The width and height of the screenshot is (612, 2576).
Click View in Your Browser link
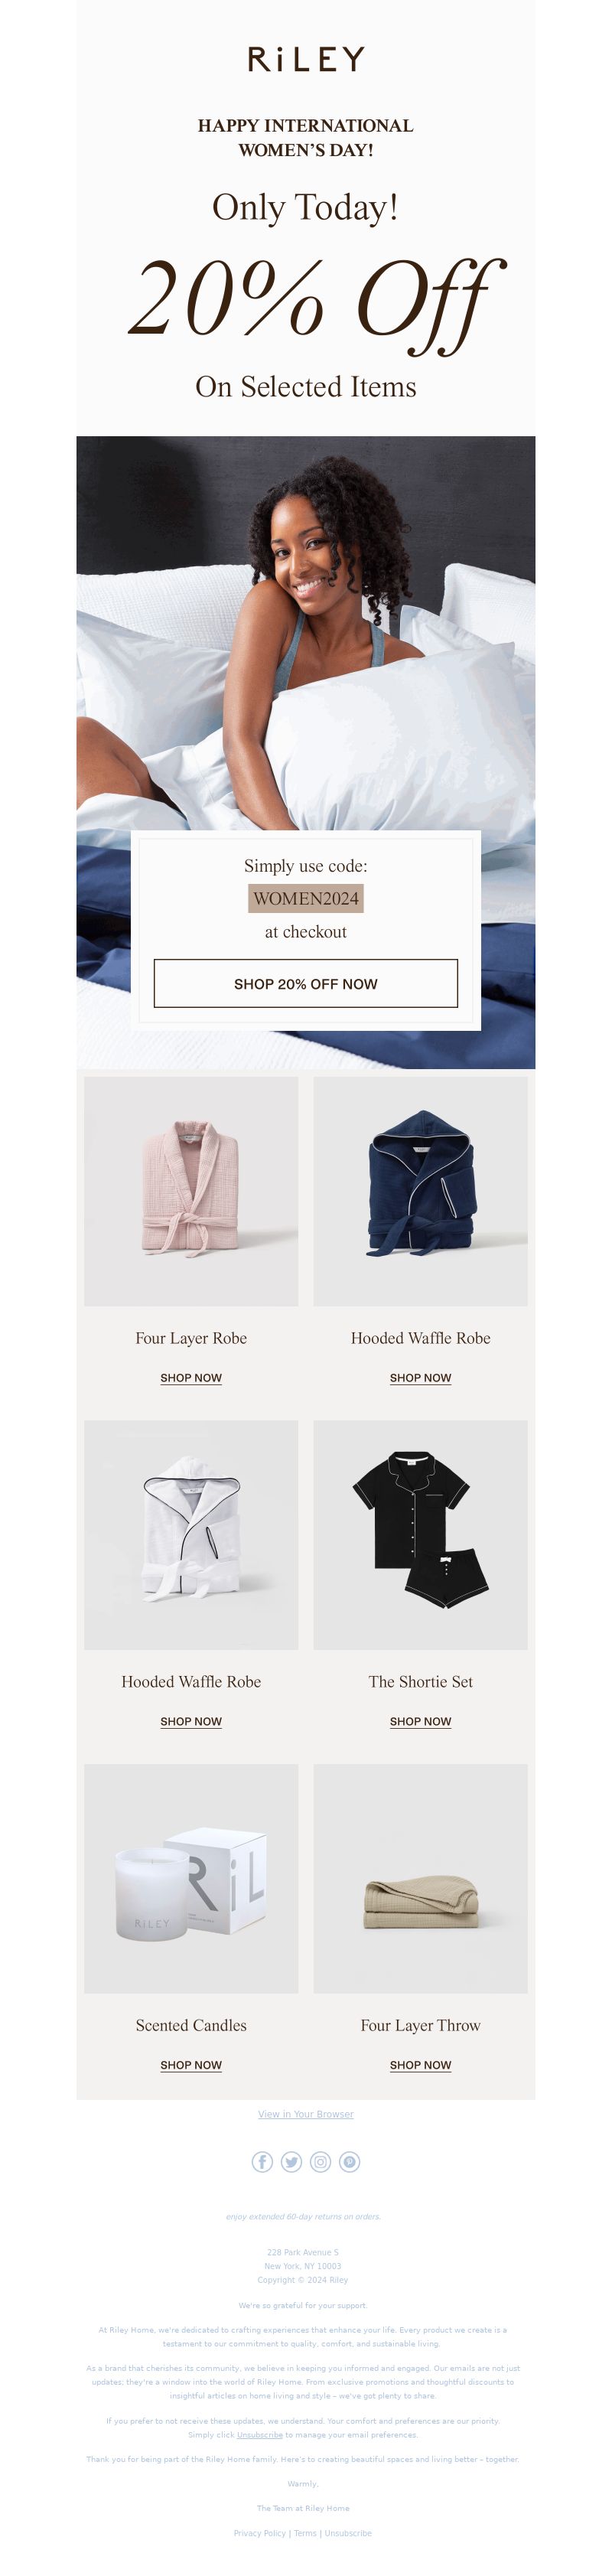coord(306,2114)
